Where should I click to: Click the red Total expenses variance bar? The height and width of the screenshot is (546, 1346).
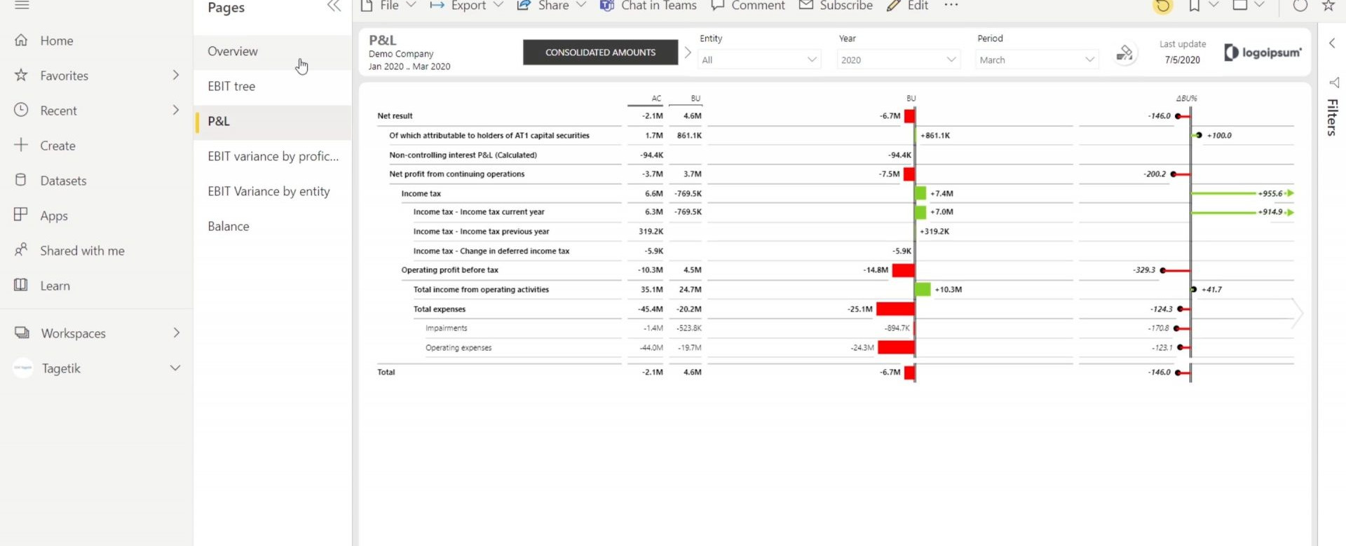(895, 309)
